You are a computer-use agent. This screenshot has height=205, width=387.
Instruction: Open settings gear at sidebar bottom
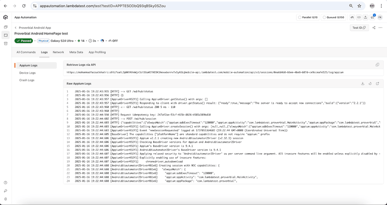click(x=5, y=199)
